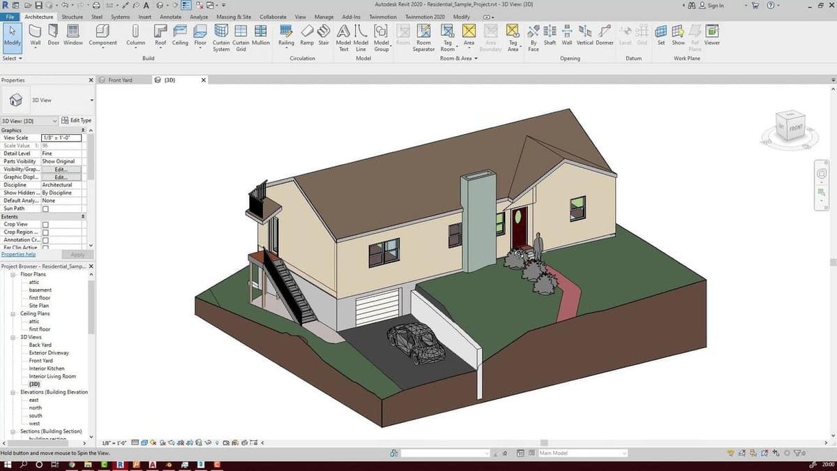The image size is (837, 471).
Task: Collapse the 3D Views tree node
Action: [x=13, y=337]
